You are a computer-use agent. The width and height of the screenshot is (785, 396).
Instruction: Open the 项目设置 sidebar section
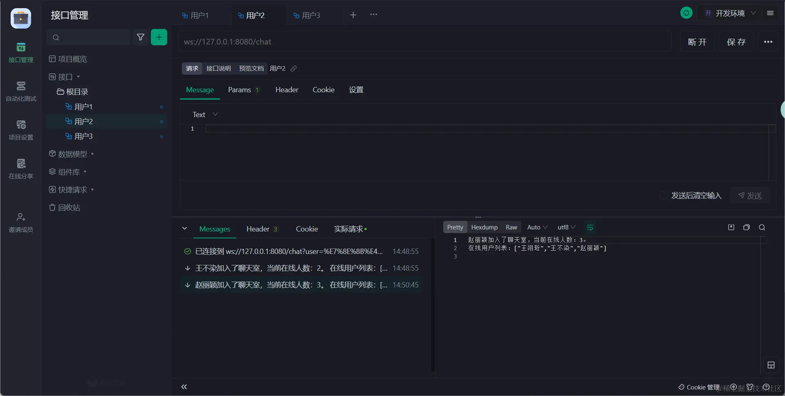(x=21, y=130)
